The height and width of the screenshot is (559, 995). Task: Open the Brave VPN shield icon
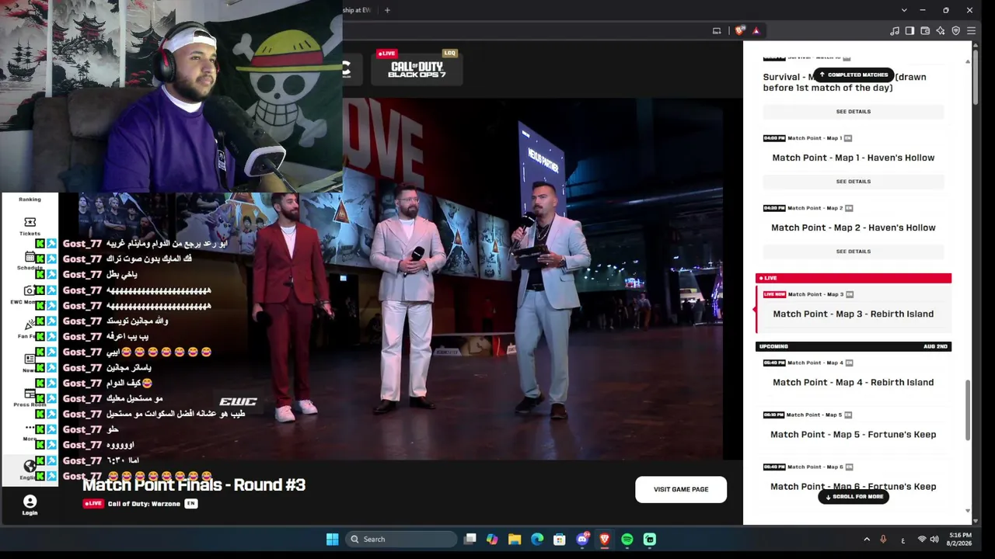[x=956, y=31]
